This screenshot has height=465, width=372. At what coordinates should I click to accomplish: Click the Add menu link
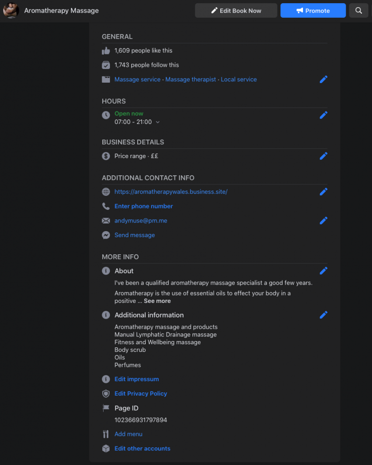pos(129,434)
